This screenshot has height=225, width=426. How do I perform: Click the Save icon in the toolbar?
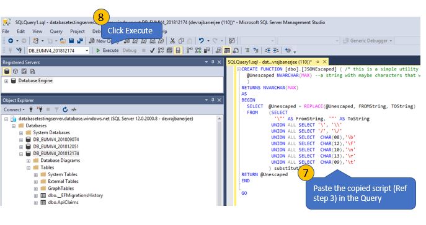(x=71, y=41)
